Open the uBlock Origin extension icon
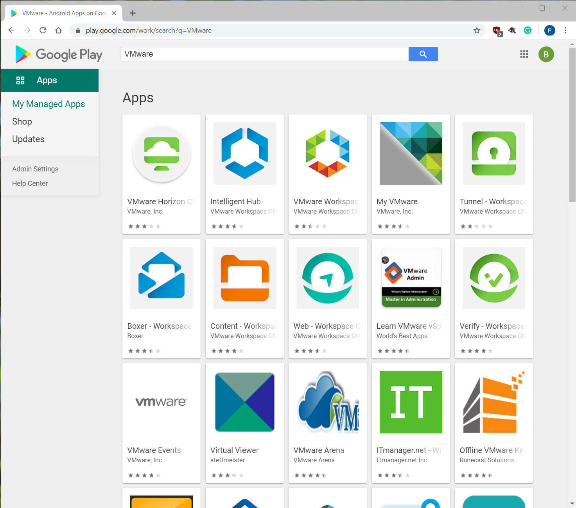 [497, 30]
